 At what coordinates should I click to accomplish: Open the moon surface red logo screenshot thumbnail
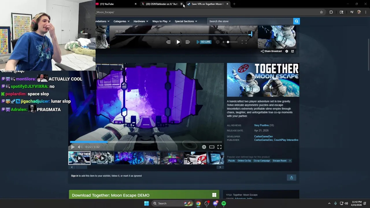coord(195,158)
